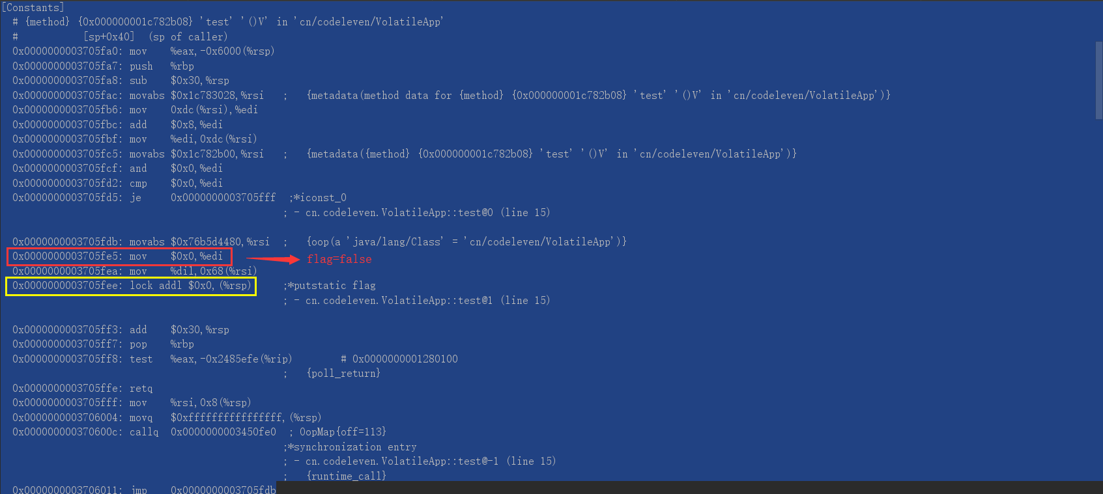Image resolution: width=1103 pixels, height=494 pixels.
Task: Click the yellow-boxed "lock addl" instruction
Action: pyautogui.click(x=131, y=286)
